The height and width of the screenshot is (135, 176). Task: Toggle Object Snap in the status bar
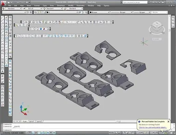coord(39,133)
